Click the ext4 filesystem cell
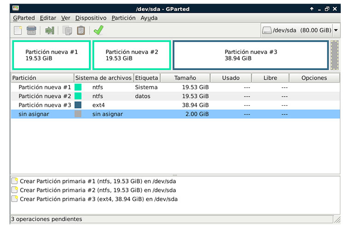The height and width of the screenshot is (229, 350). [x=99, y=105]
